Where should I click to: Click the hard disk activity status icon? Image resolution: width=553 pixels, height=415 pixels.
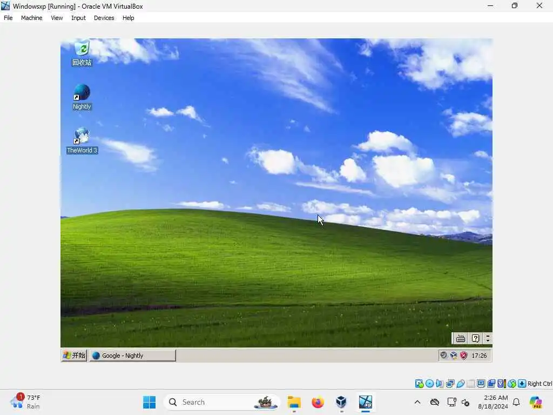[419, 384]
